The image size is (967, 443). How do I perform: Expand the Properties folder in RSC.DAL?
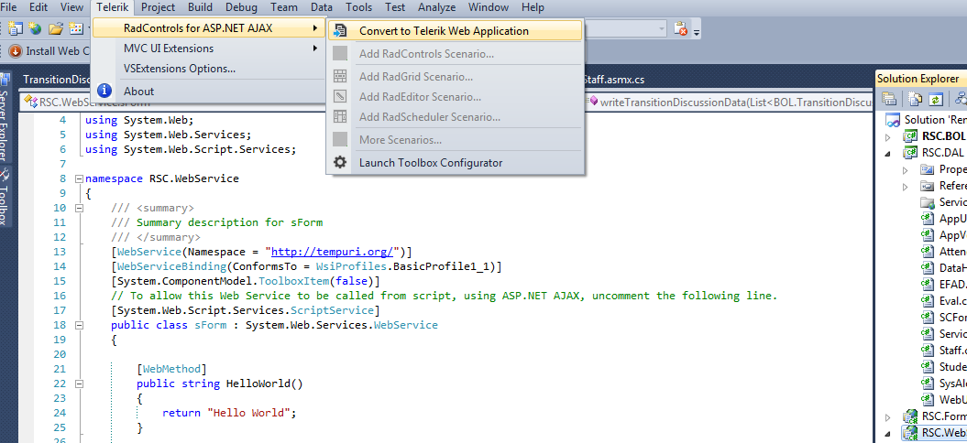click(906, 170)
